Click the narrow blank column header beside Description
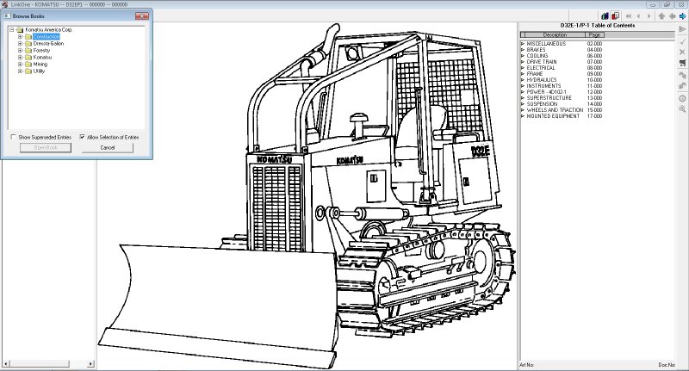Image resolution: width=689 pixels, height=371 pixels. [523, 34]
